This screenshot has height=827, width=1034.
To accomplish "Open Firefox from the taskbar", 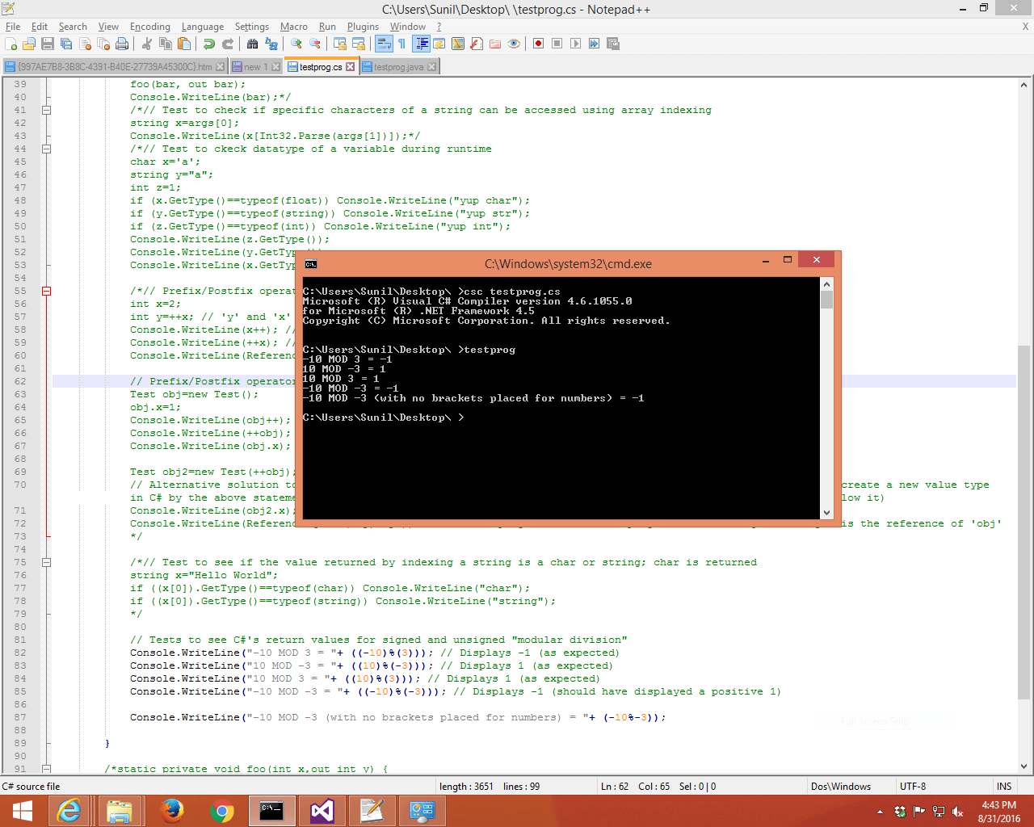I will pos(171,811).
